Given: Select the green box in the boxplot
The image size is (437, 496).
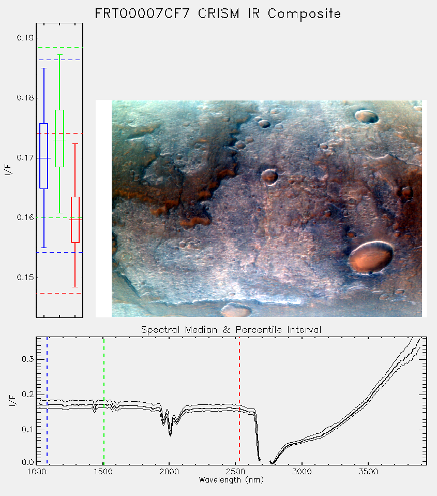Looking at the screenshot, I should [59, 138].
